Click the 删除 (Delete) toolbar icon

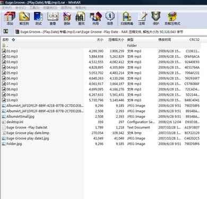[67, 18]
